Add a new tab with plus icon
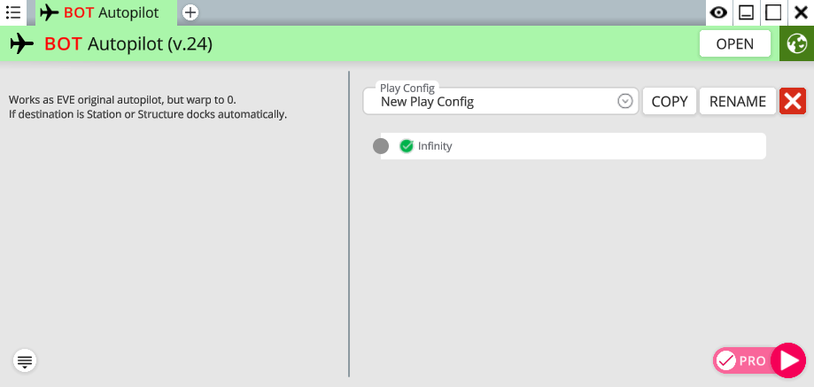Image resolution: width=814 pixels, height=387 pixels. [x=190, y=12]
